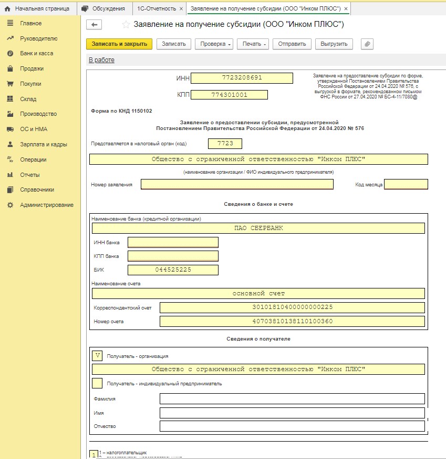Click the Фамилия input field

point(292,398)
